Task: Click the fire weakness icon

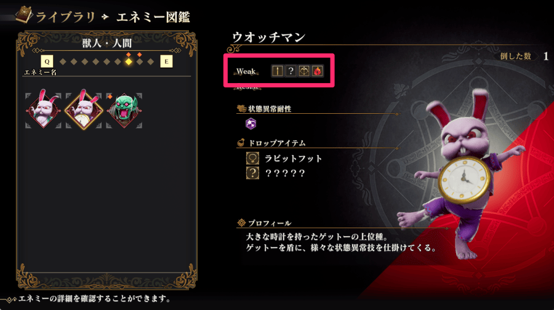Action: tap(317, 71)
